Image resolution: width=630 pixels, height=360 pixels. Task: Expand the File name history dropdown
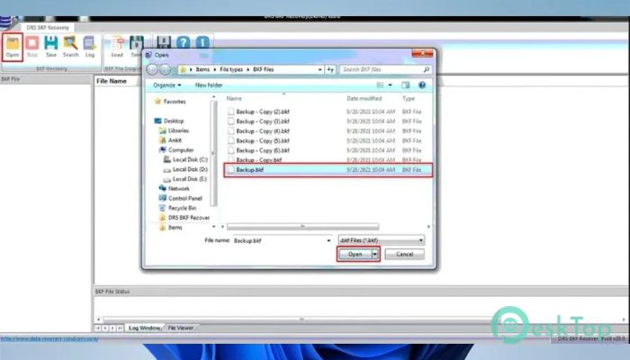pos(328,240)
